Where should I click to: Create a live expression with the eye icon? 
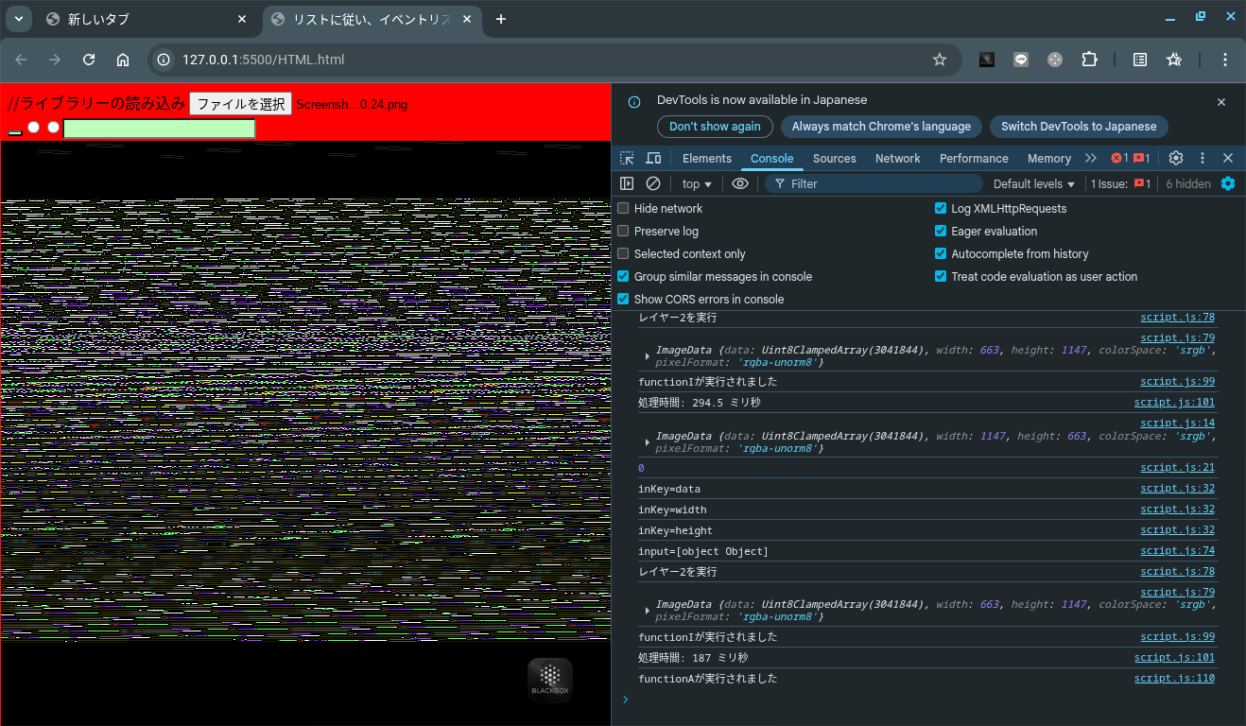[x=740, y=183]
